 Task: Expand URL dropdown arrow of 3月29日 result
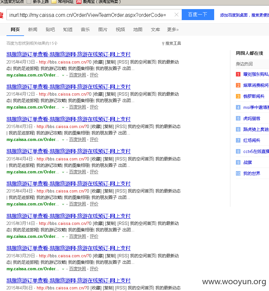tap(63, 269)
